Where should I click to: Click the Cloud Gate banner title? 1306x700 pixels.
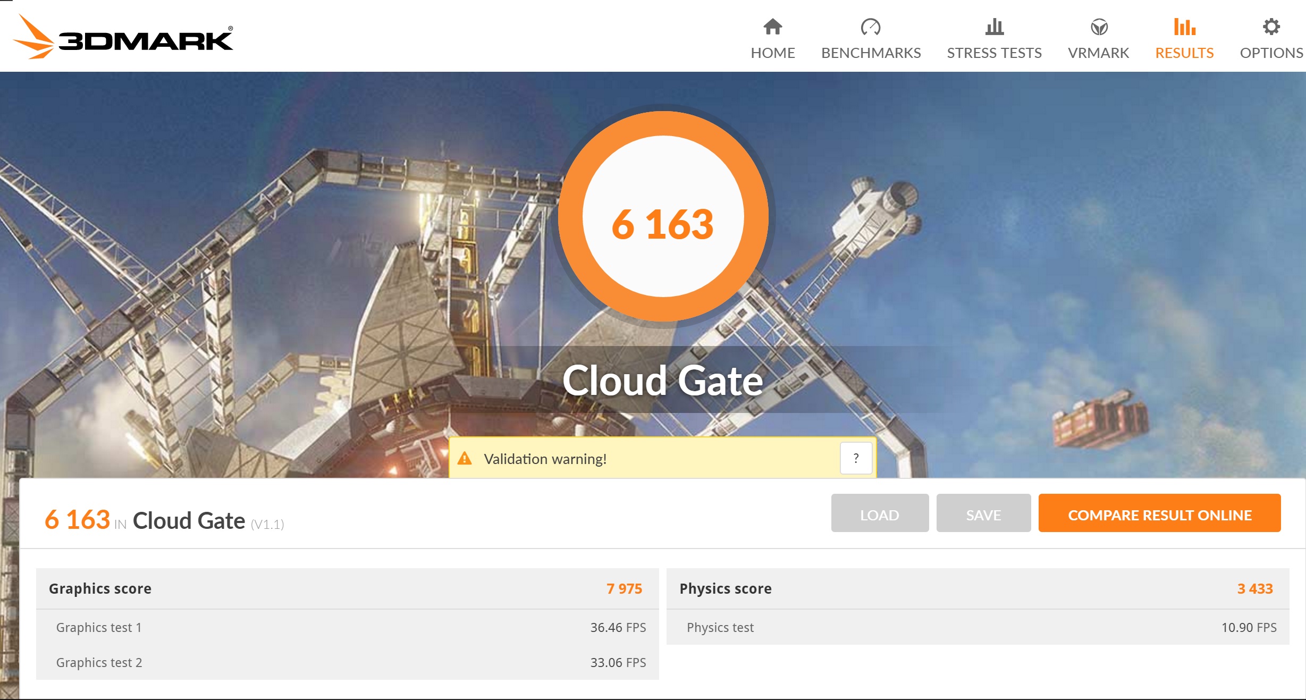click(663, 381)
